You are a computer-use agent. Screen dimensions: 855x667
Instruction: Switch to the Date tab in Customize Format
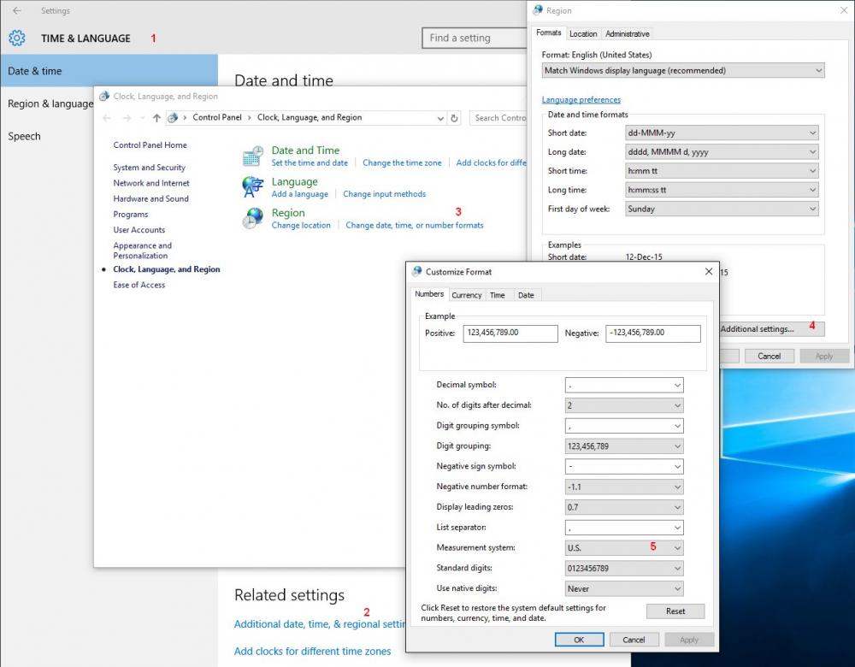(x=526, y=295)
